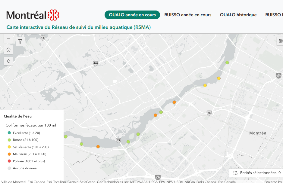283x183 pixels.
Task: Click the Mauvaise (201 à 1000) orange swatch
Action: [x=9, y=154]
